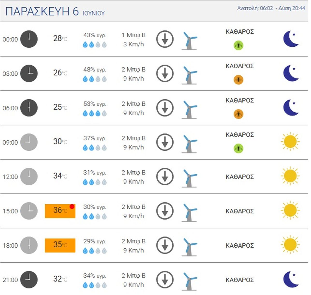Click the wind direction arrow at 21:00
Image resolution: width=311 pixels, height=295 pixels.
[x=165, y=279]
